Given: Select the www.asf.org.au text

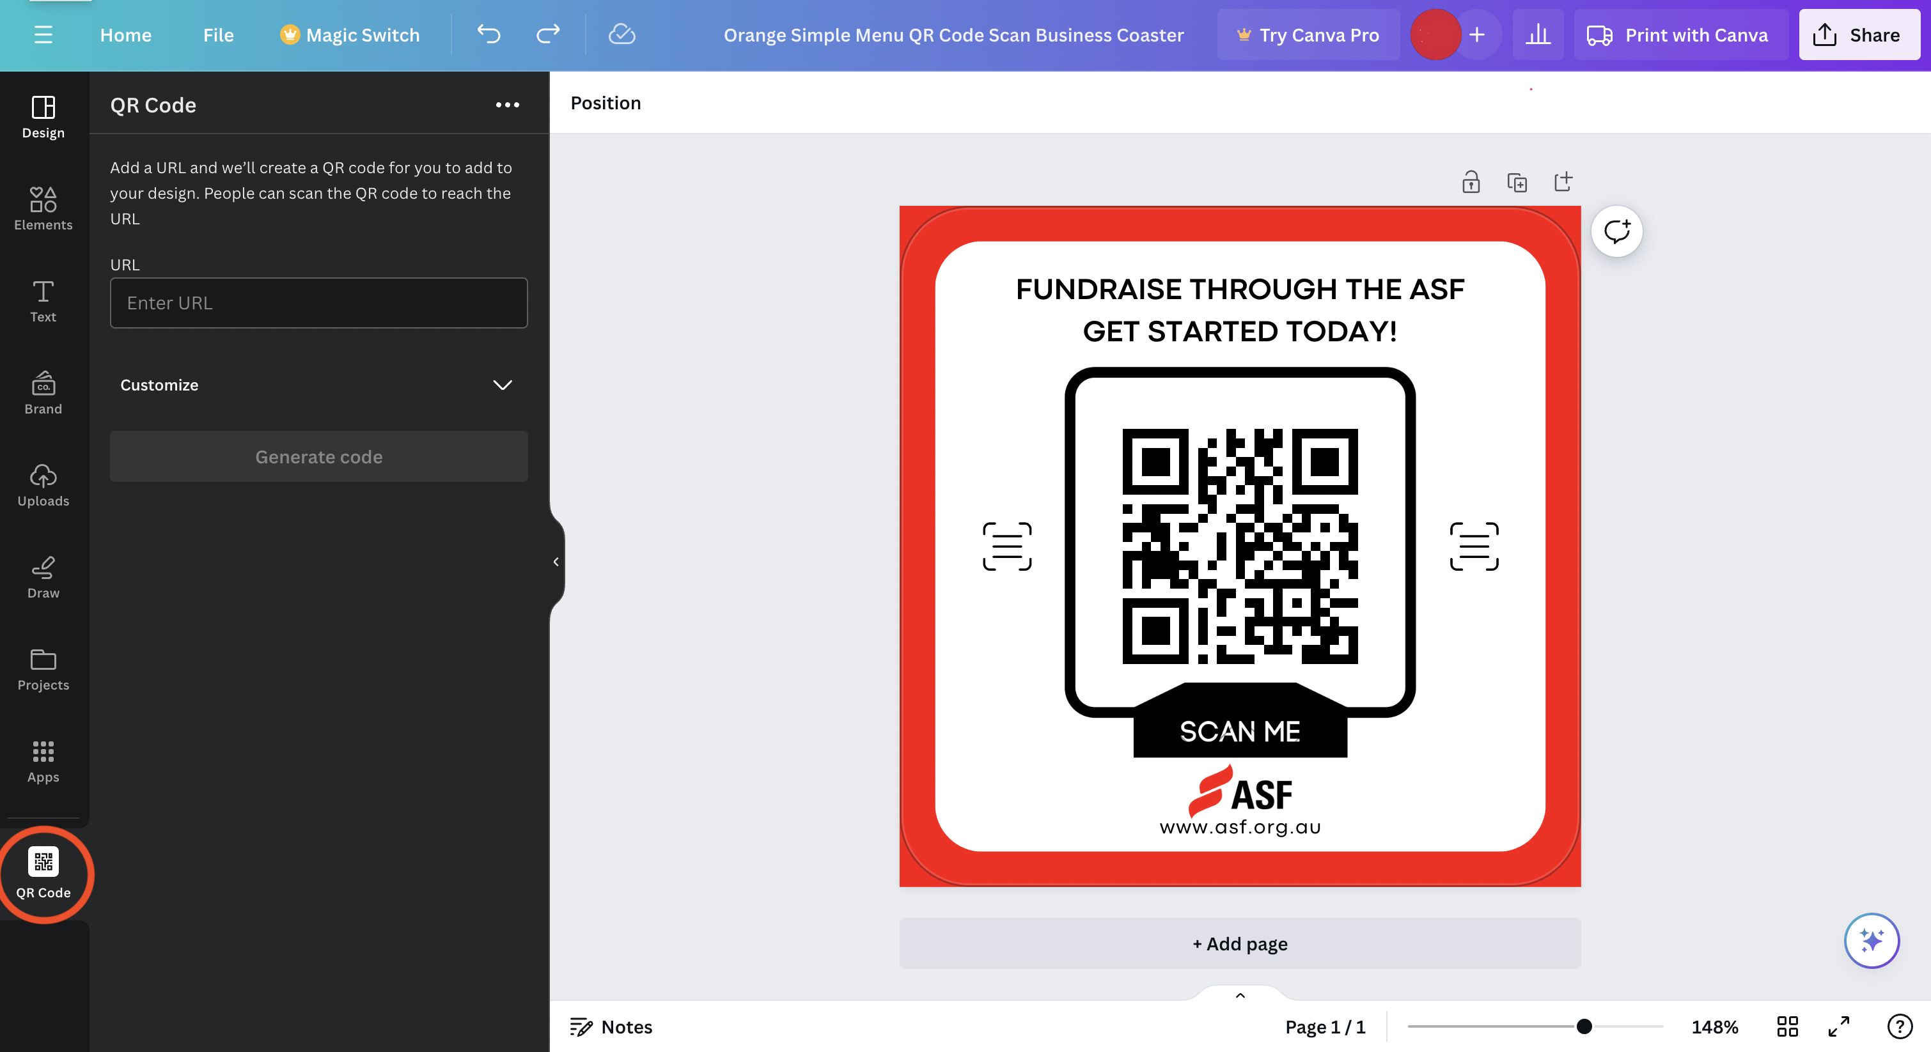Looking at the screenshot, I should pyautogui.click(x=1240, y=827).
